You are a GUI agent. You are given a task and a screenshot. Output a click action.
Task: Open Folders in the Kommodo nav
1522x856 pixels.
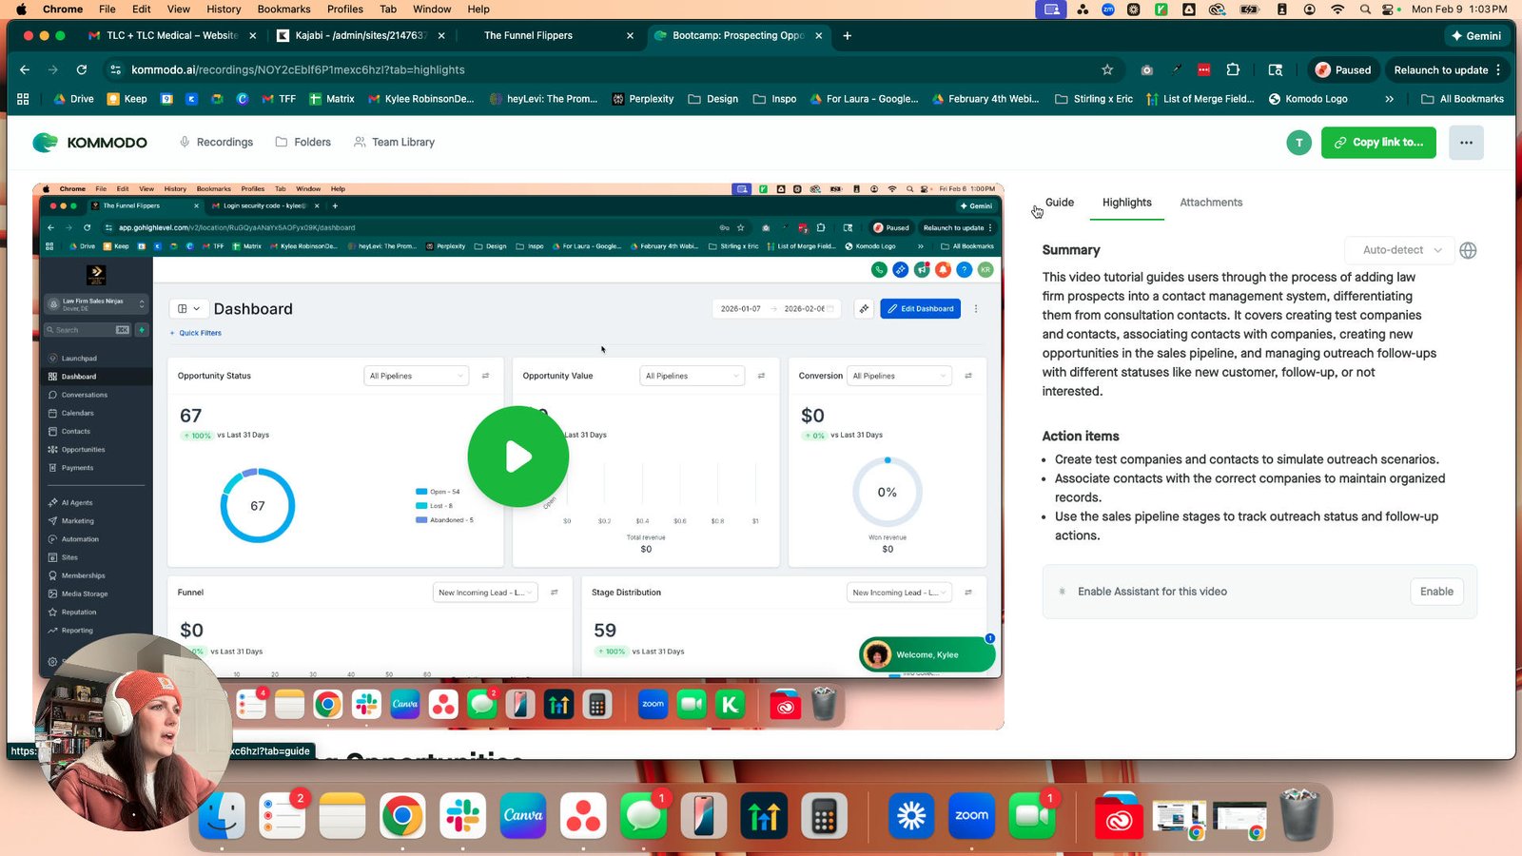pyautogui.click(x=303, y=142)
